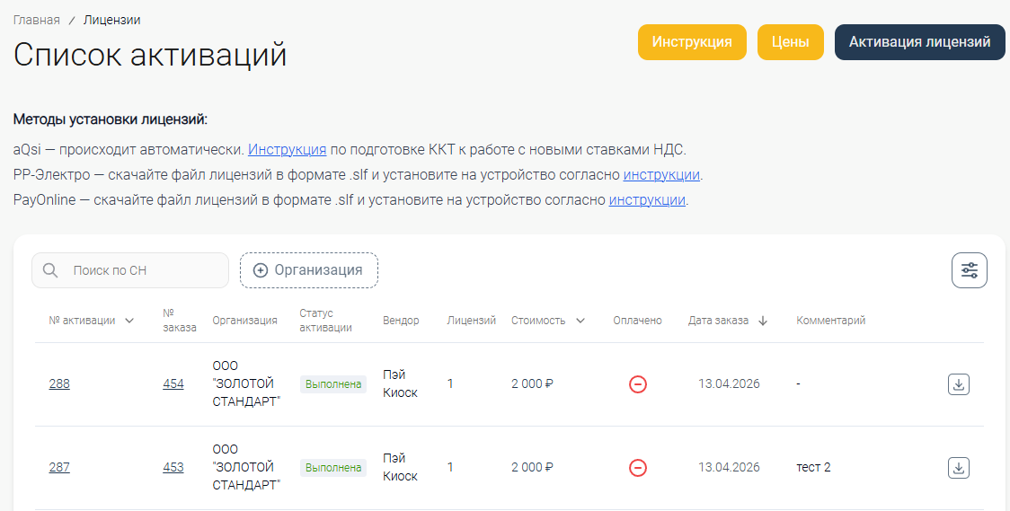Expand the Стоимость column sort chevron
1010x511 pixels.
(x=580, y=321)
